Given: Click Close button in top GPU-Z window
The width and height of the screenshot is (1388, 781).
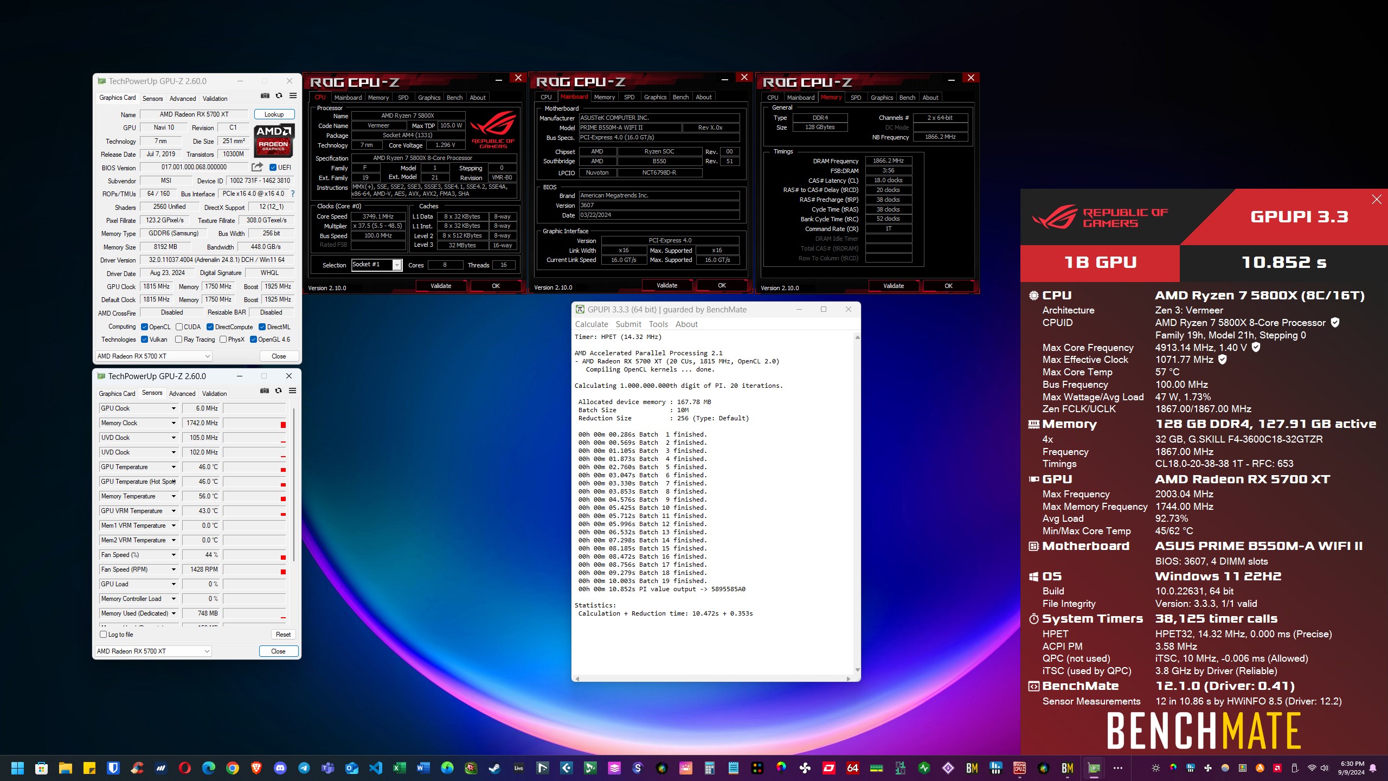Looking at the screenshot, I should click(279, 356).
